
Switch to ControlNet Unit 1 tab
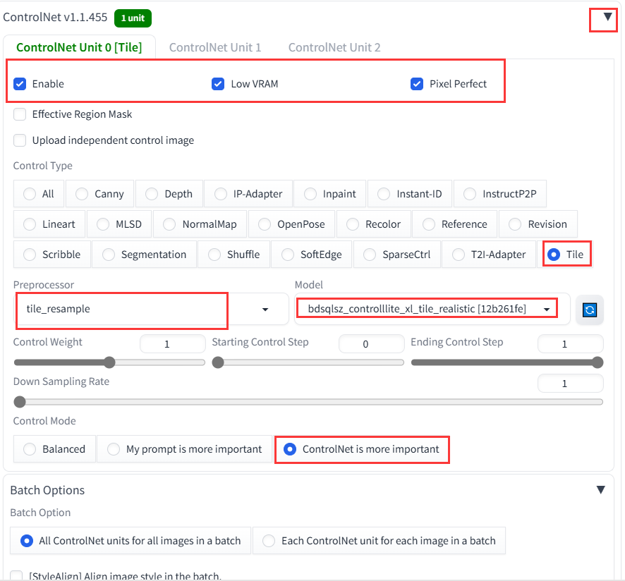point(215,47)
